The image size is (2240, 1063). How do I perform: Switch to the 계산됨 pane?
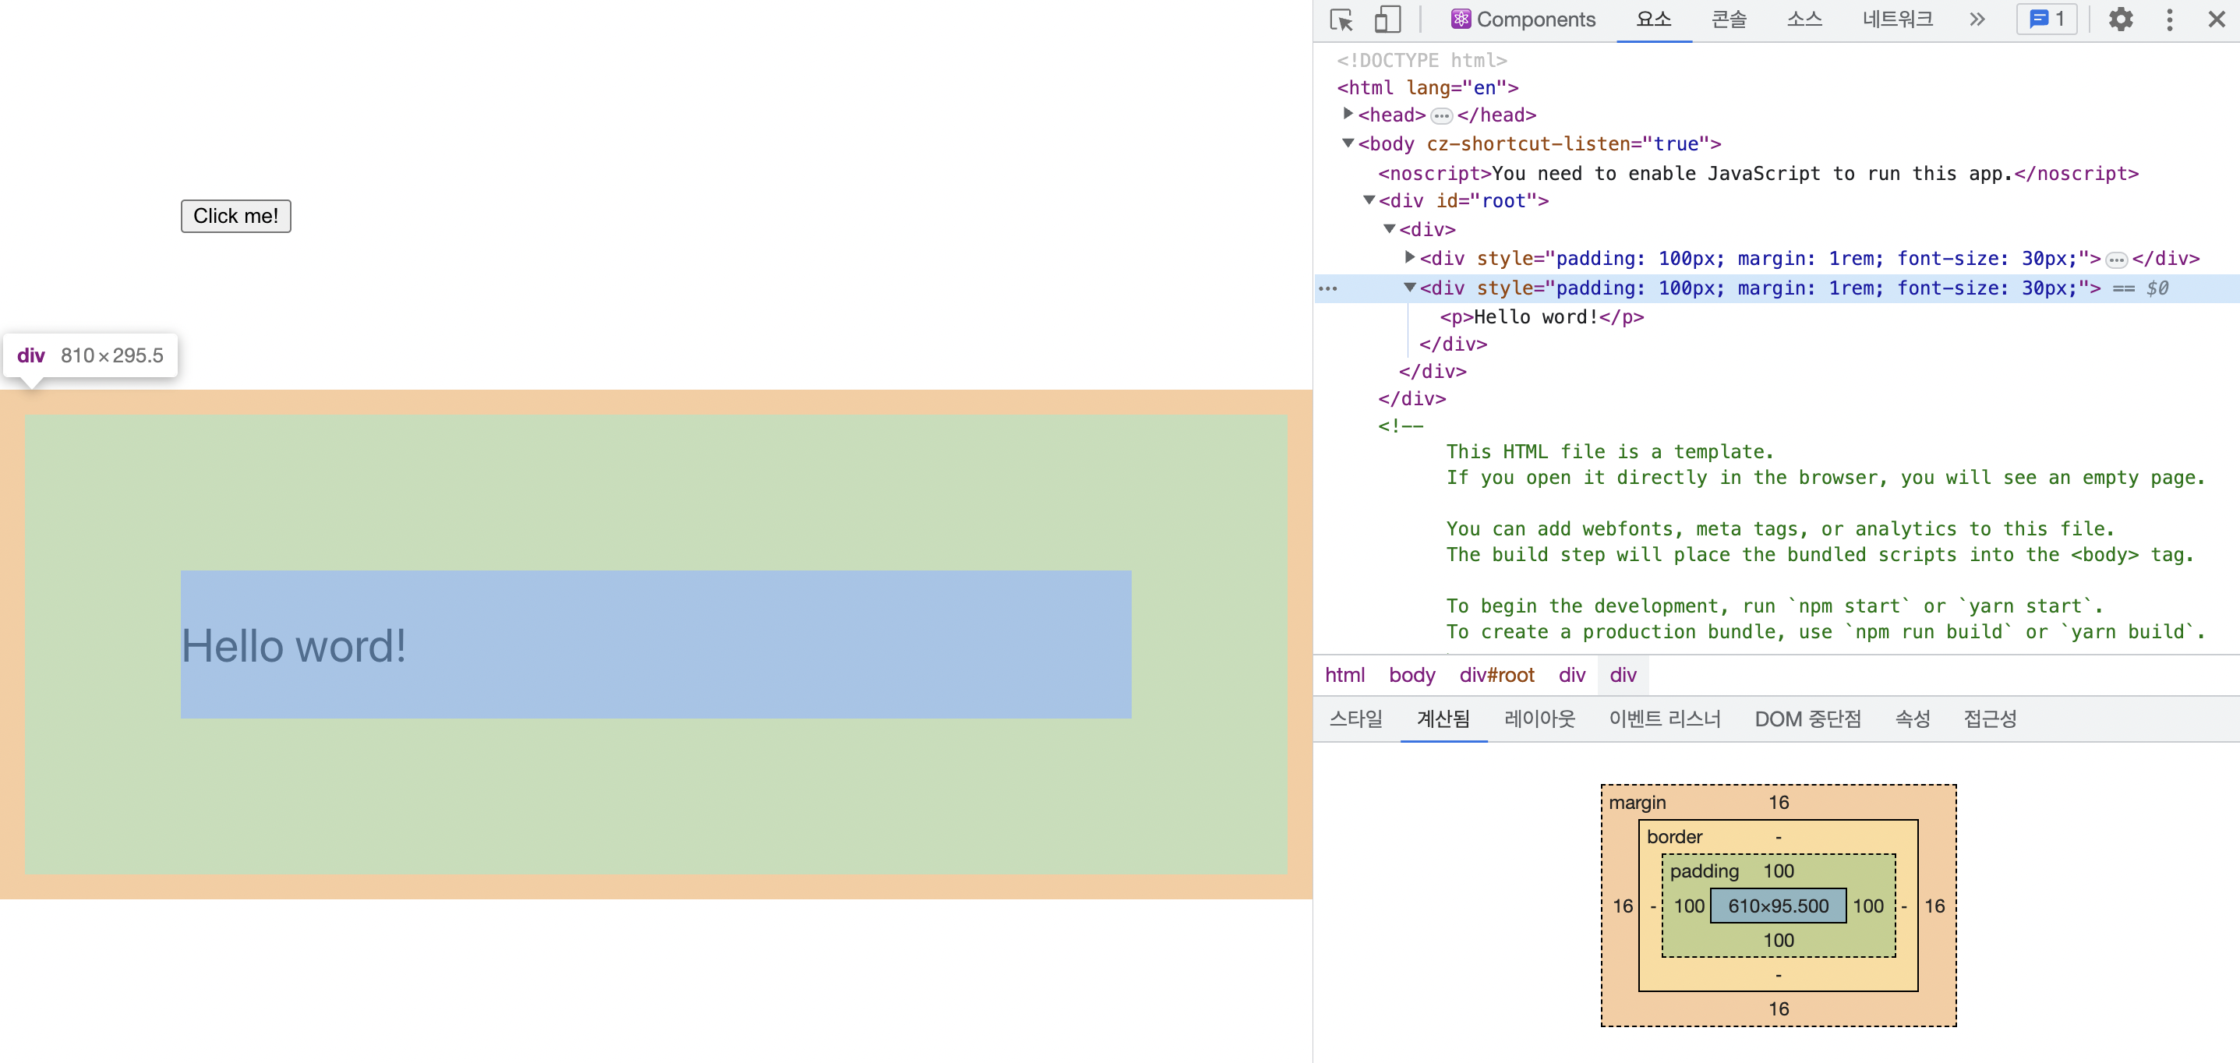[1443, 718]
